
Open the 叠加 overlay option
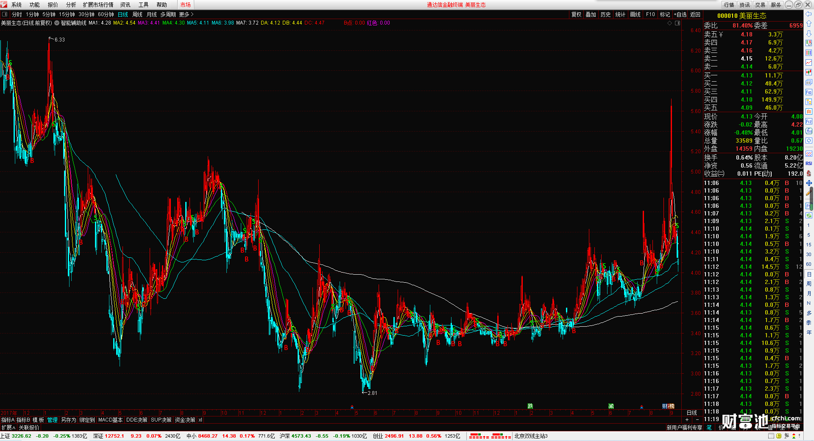click(x=591, y=14)
